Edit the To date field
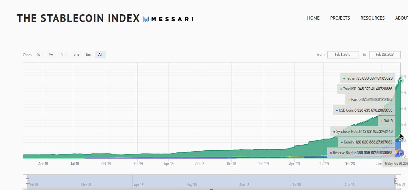 coord(385,54)
